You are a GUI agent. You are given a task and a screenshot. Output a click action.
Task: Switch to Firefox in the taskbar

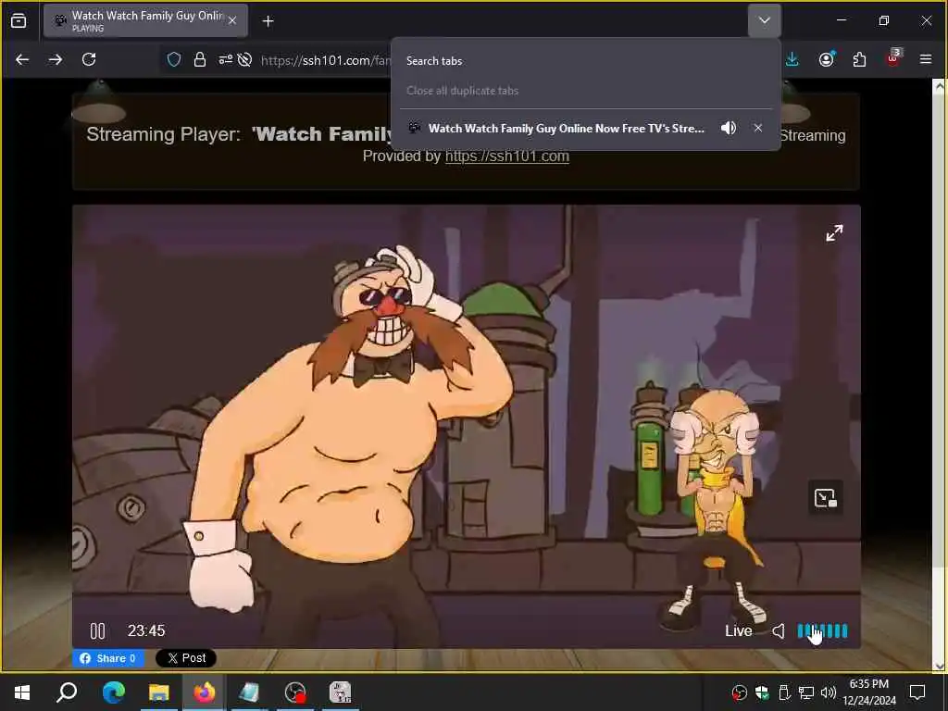point(205,692)
